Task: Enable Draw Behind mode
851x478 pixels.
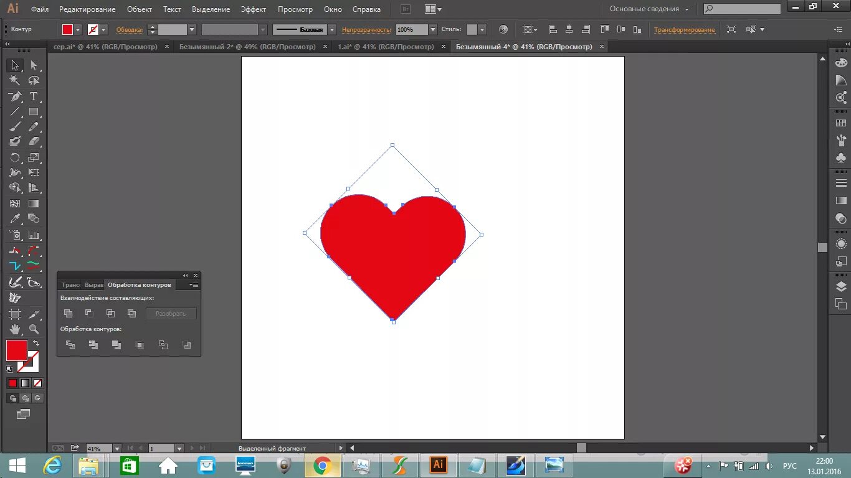Action: (x=25, y=398)
